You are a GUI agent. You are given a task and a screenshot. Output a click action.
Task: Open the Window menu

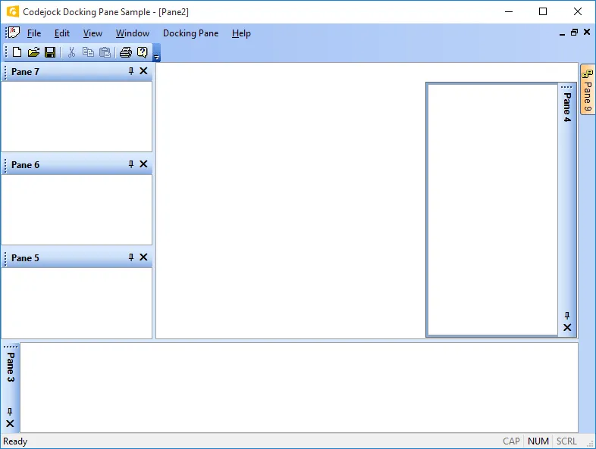(133, 33)
